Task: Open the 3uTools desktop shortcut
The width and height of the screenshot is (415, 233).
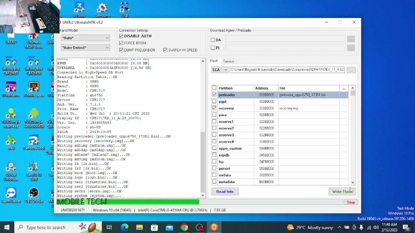Action: point(79,10)
